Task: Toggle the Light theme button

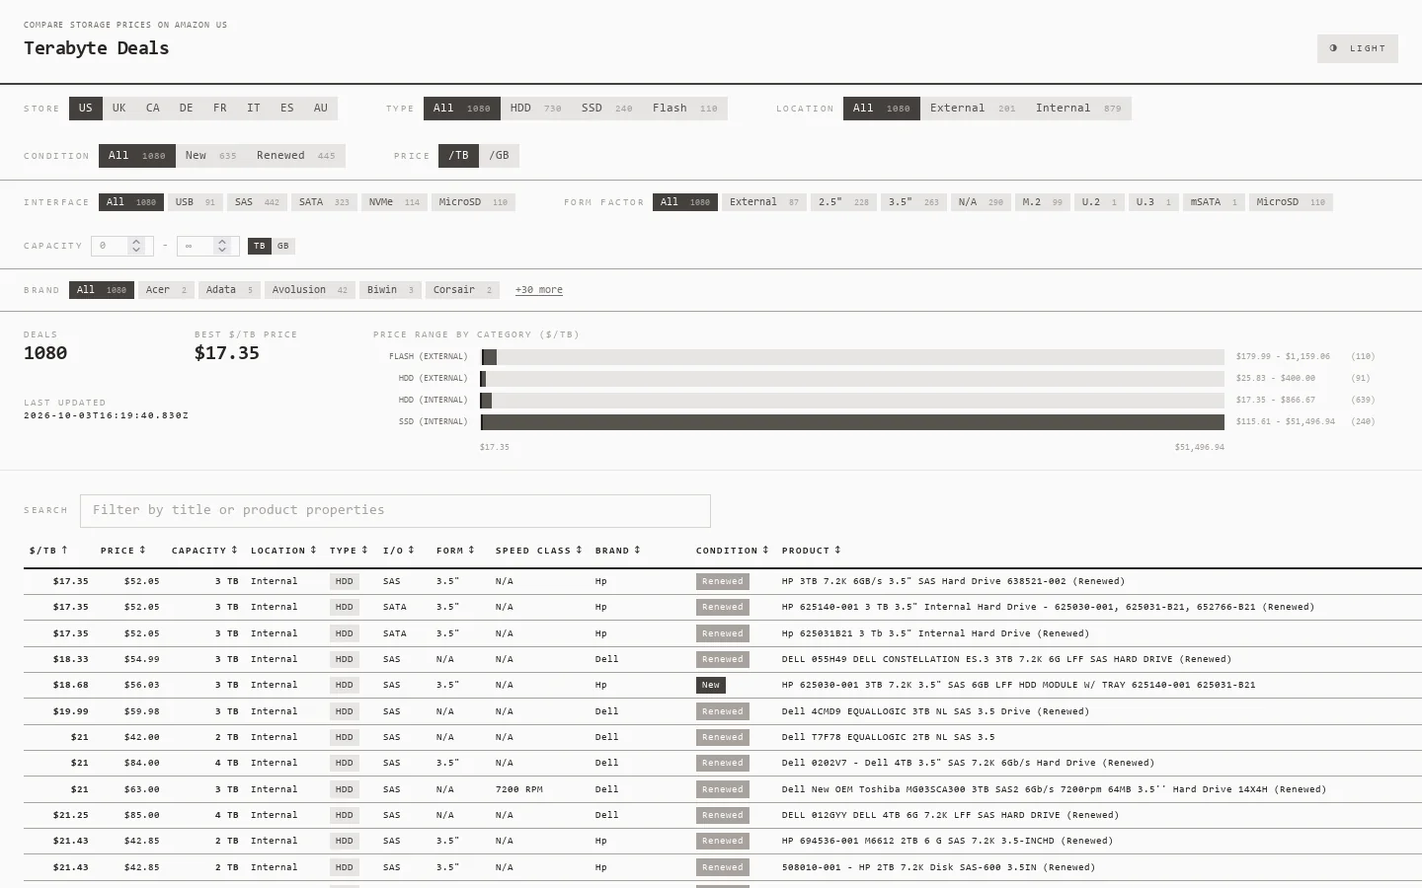Action: click(x=1357, y=48)
